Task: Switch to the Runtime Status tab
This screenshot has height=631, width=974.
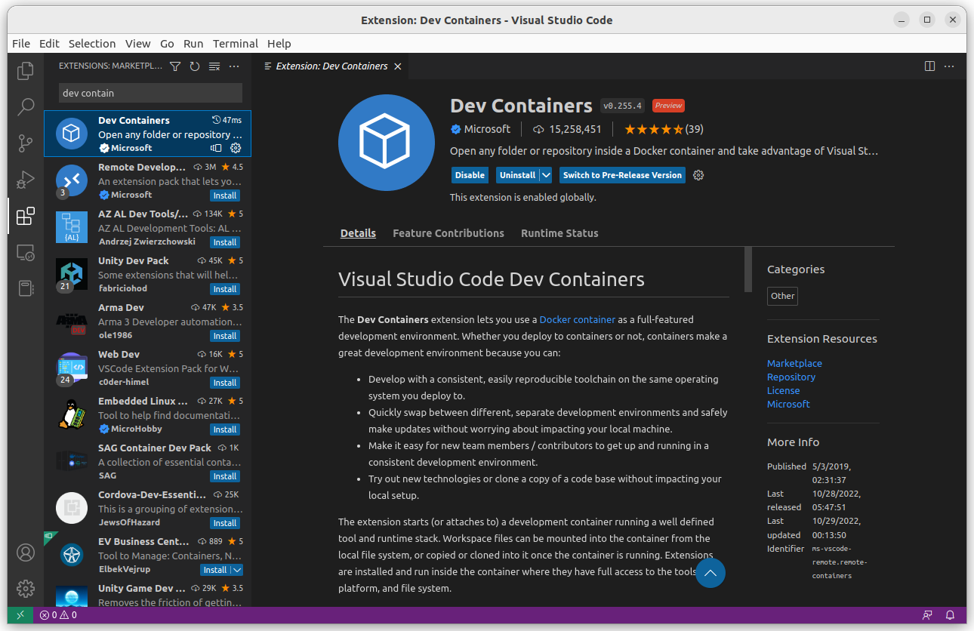Action: click(x=559, y=233)
